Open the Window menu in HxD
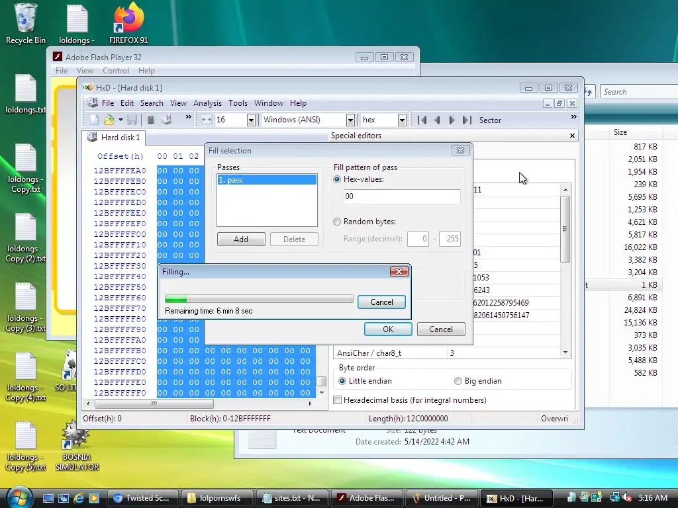Viewport: 678px width, 508px height. [x=269, y=103]
